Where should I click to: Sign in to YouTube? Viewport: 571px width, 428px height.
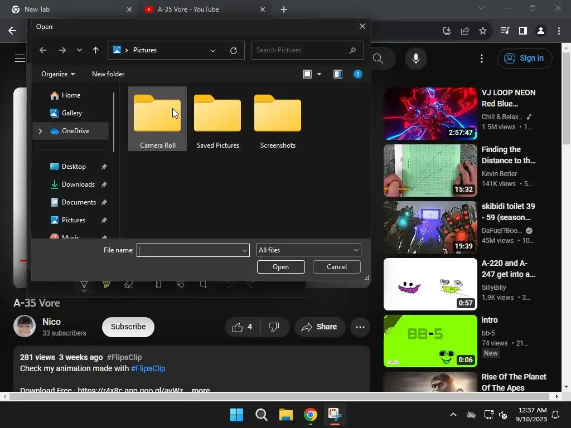[525, 58]
